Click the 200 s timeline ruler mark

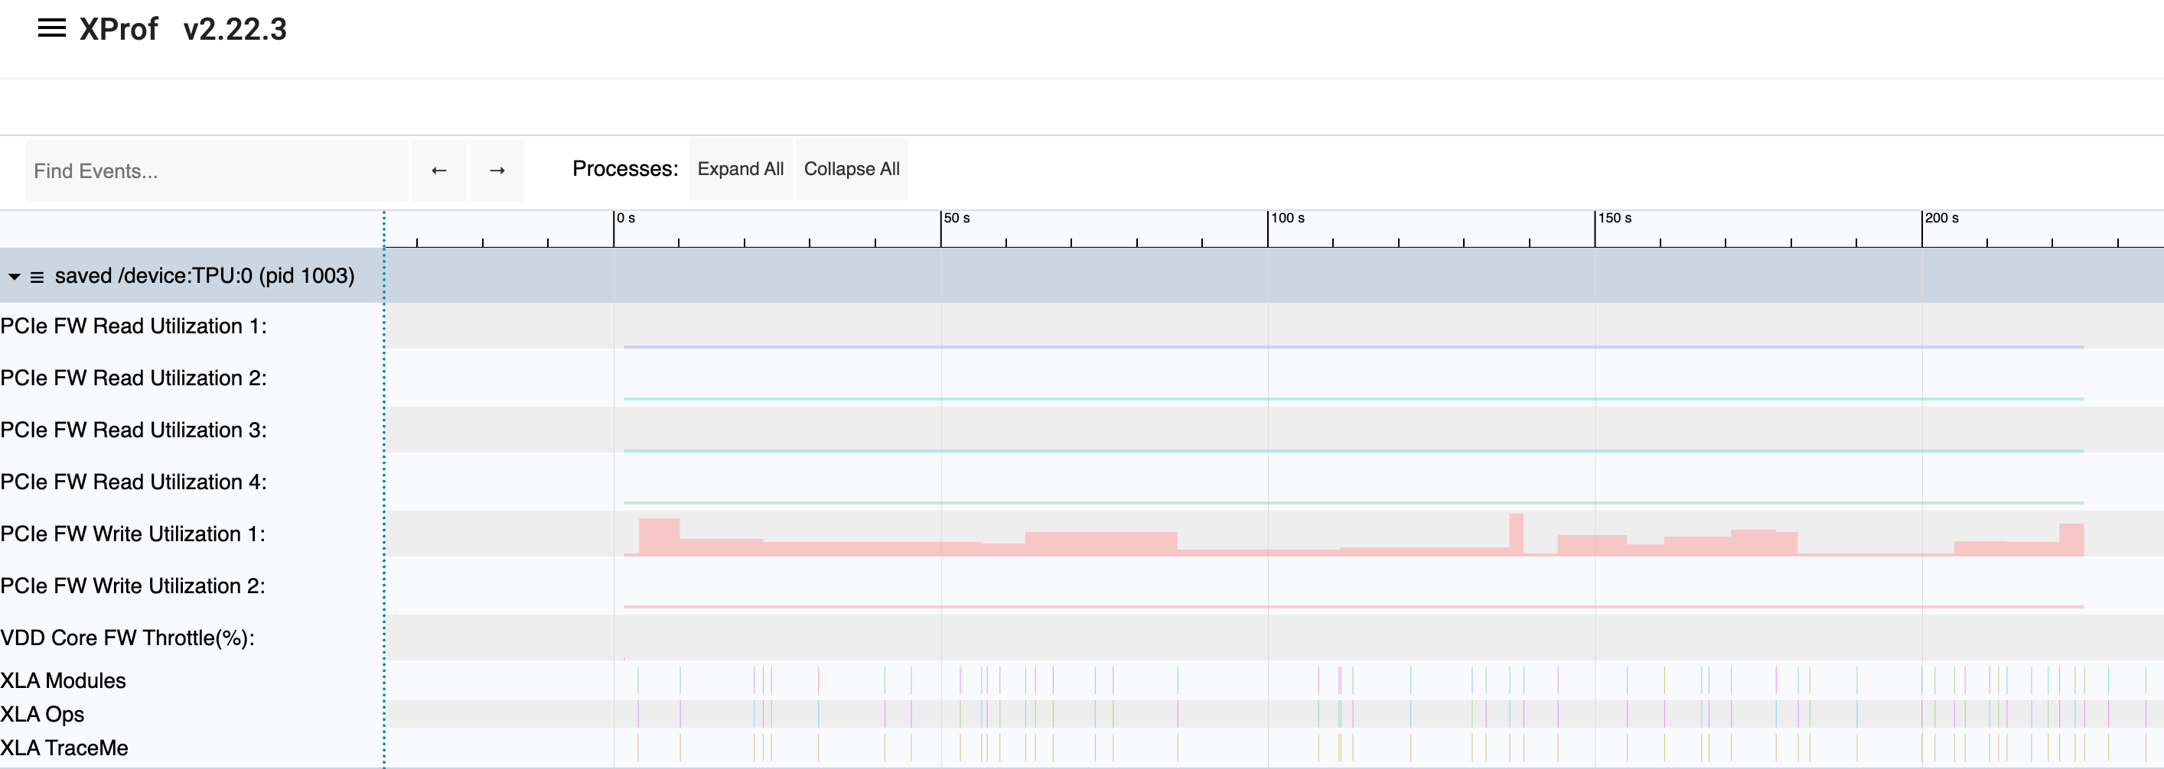(x=1941, y=219)
